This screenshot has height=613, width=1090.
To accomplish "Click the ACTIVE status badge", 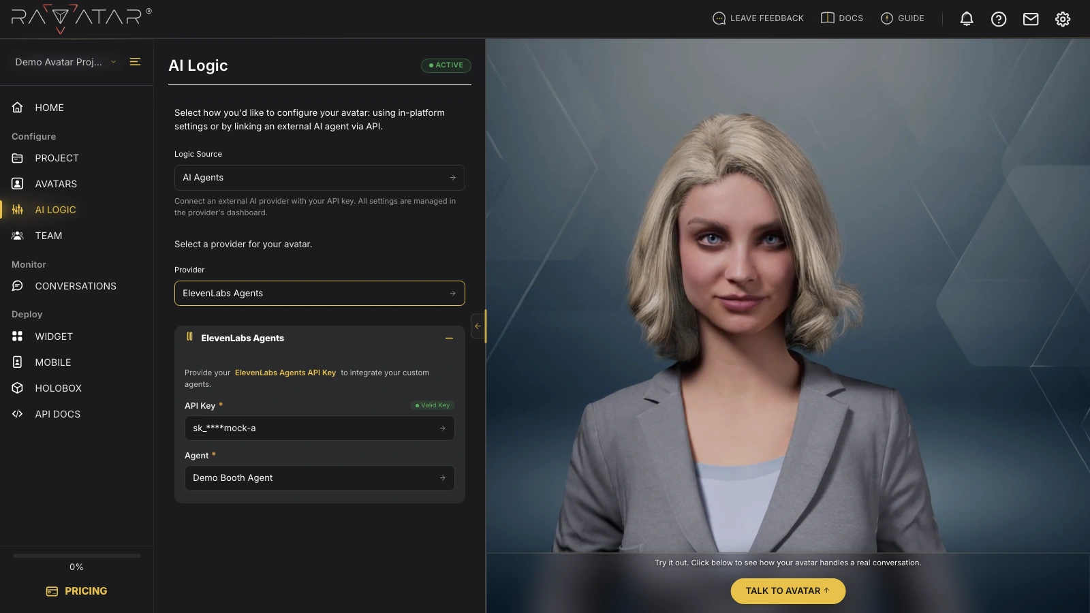I will [x=446, y=65].
